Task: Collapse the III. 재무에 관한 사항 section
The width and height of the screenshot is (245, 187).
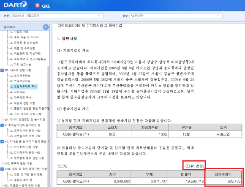Action: pyautogui.click(x=2, y=70)
